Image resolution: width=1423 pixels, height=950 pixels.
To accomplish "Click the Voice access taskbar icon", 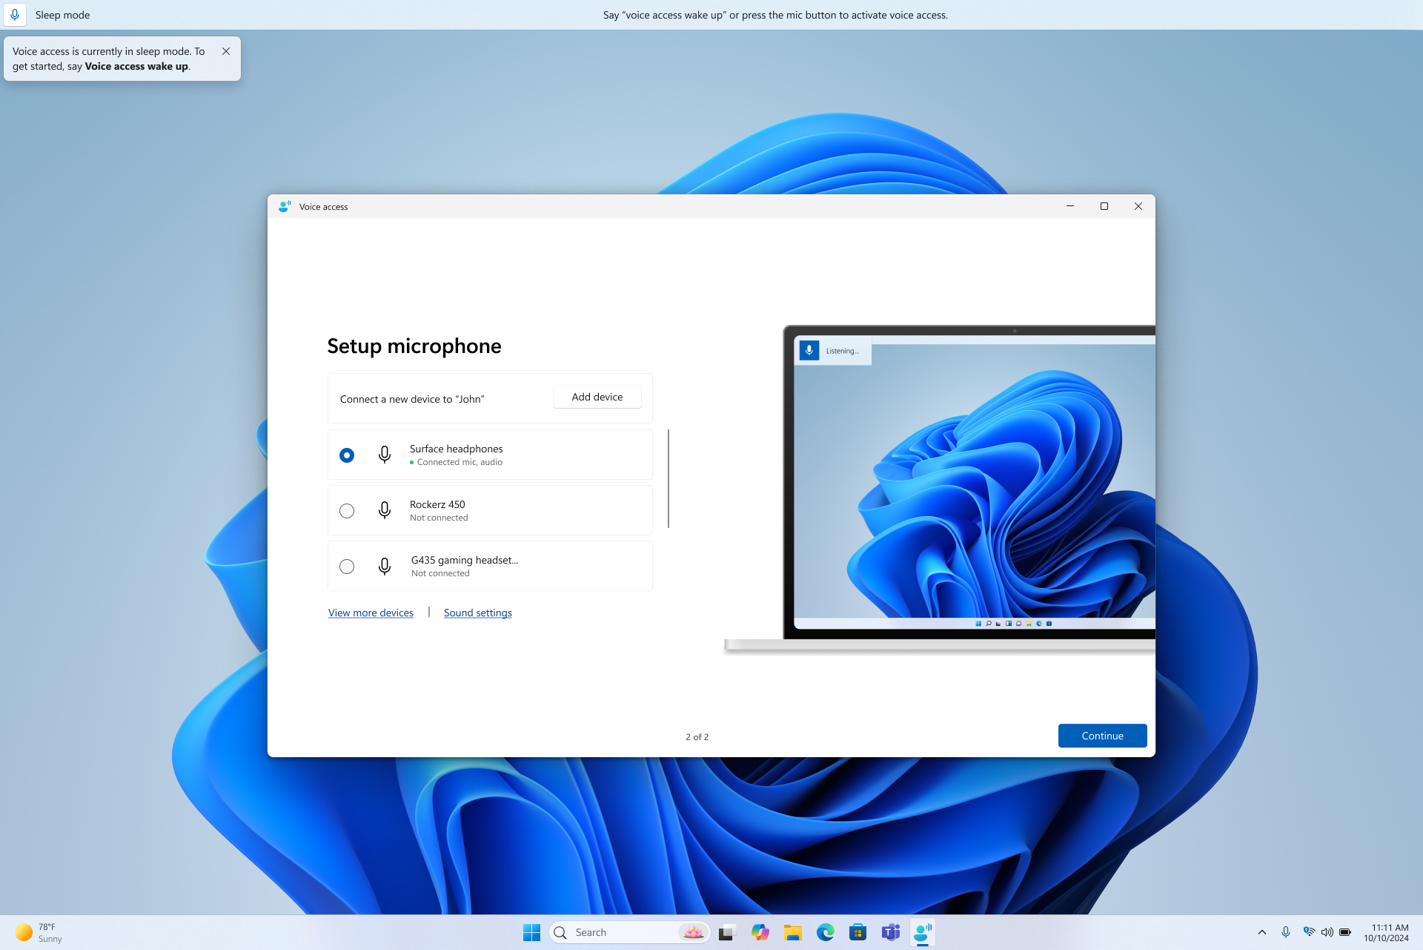I will click(923, 932).
